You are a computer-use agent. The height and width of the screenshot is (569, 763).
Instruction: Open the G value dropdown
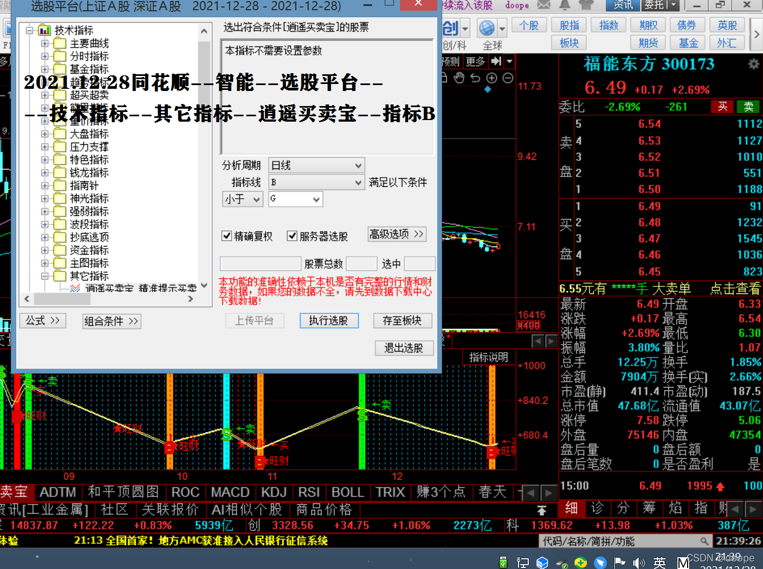(x=296, y=199)
